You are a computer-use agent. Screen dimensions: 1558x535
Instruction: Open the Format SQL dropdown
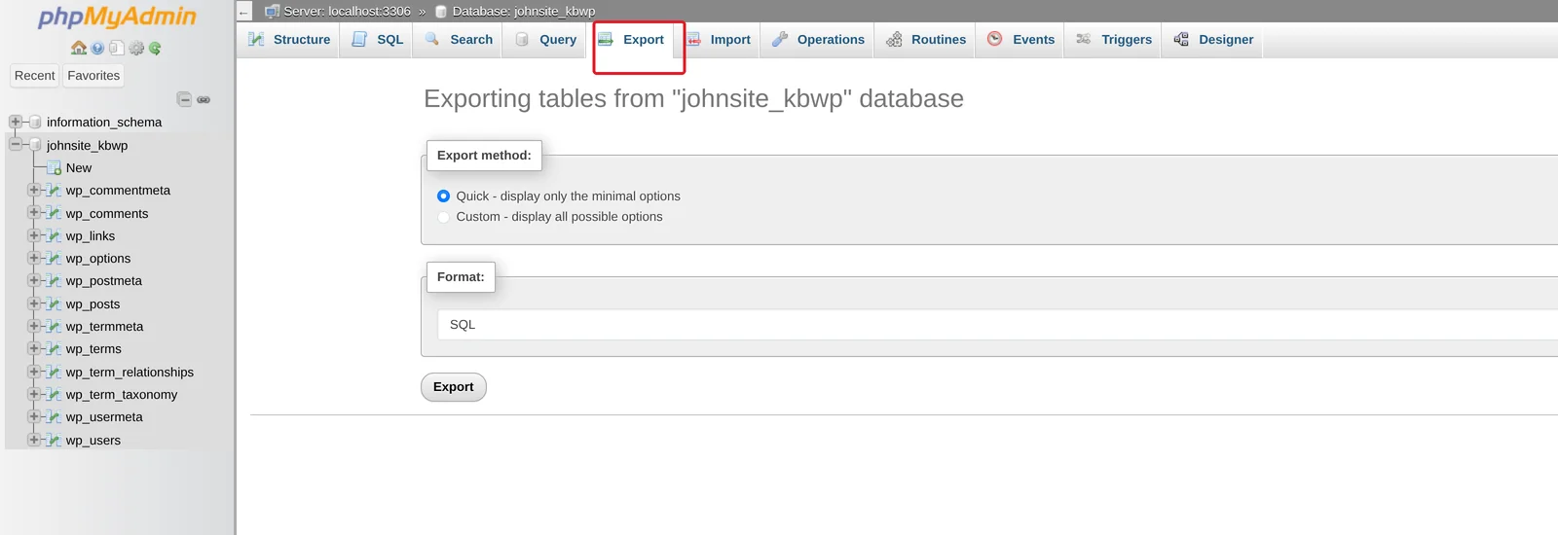998,324
